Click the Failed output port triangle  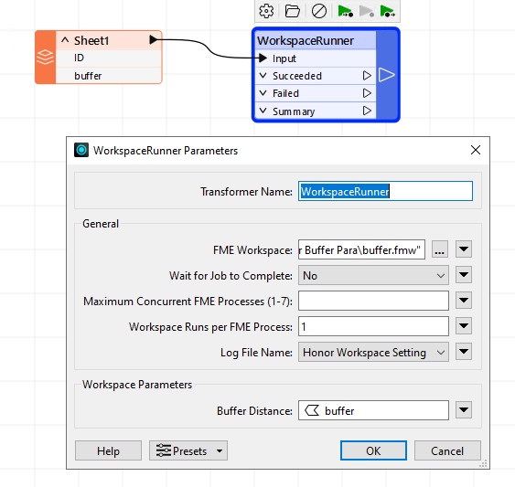coord(367,93)
